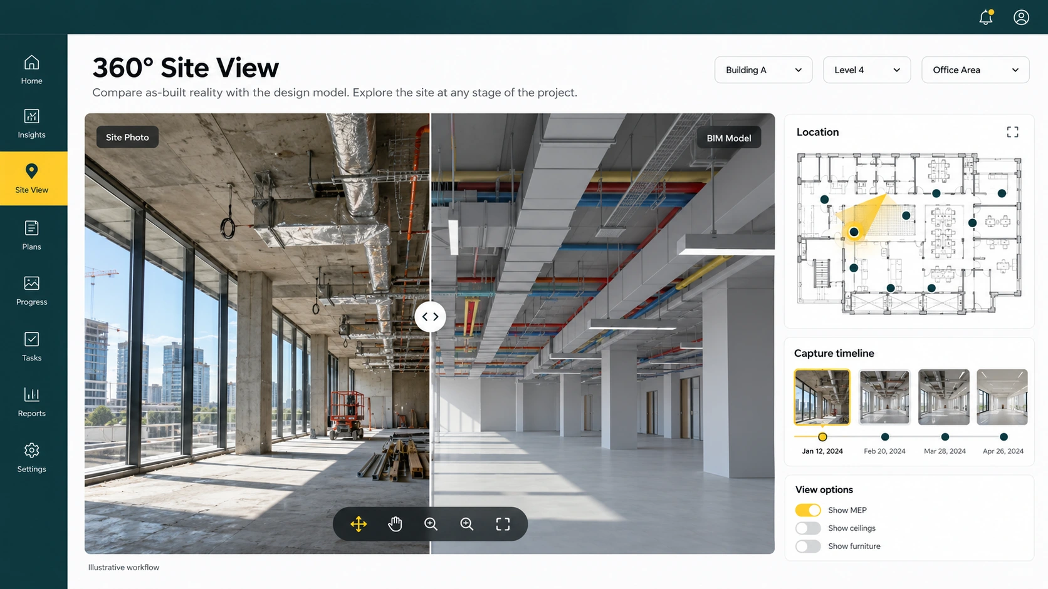The width and height of the screenshot is (1048, 589).
Task: Click the Progress image icon
Action: (x=31, y=283)
